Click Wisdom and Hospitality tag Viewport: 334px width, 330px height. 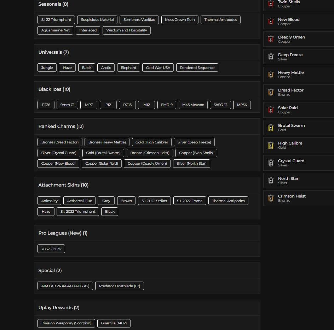[127, 30]
